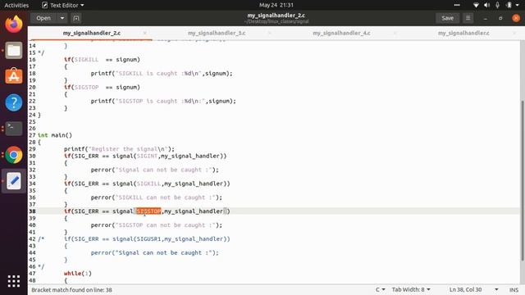Open the hamburger menu in Text Editor
The image size is (525, 295).
[468, 18]
